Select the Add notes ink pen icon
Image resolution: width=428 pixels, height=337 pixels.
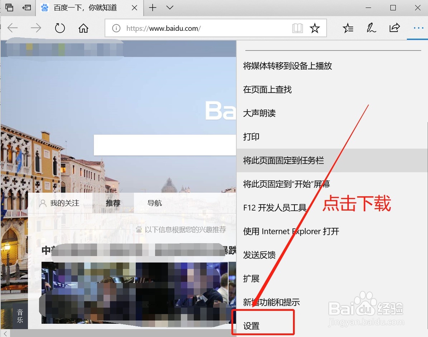[372, 28]
